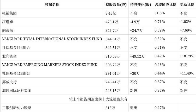Select the 持股变化(股) column header
Screen dimensions: 196x112
click(x=140, y=5)
